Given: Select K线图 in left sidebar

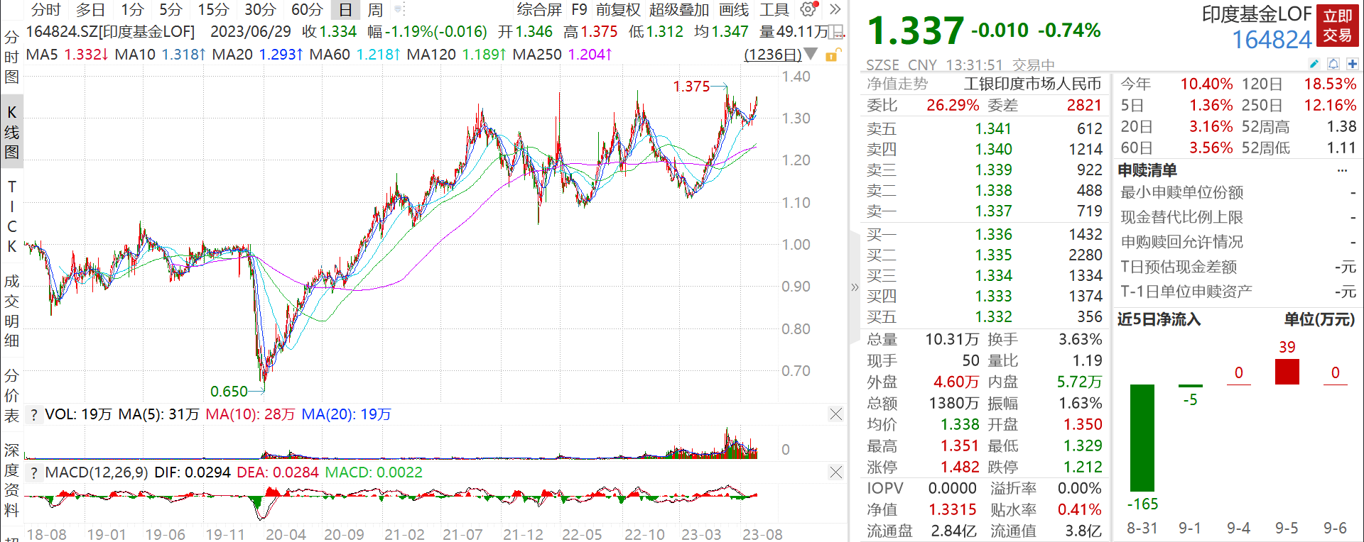Looking at the screenshot, I should click(x=11, y=132).
